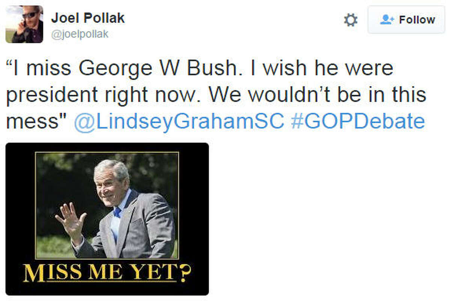This screenshot has width=450, height=301.
Task: Open Joel Pollak's profile avatar
Action: coord(24,24)
